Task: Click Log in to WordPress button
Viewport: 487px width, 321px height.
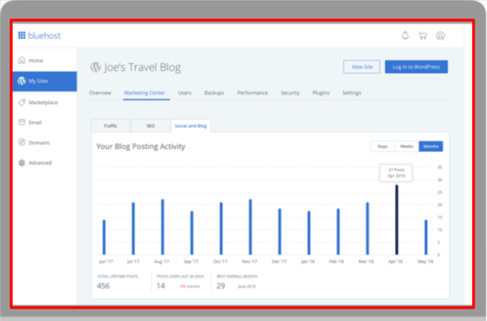Action: coord(416,67)
